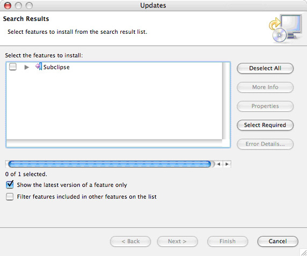
Task: Click the Properties button
Action: [x=265, y=106]
